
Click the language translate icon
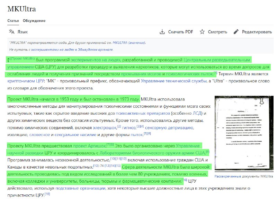(x=12, y=32)
